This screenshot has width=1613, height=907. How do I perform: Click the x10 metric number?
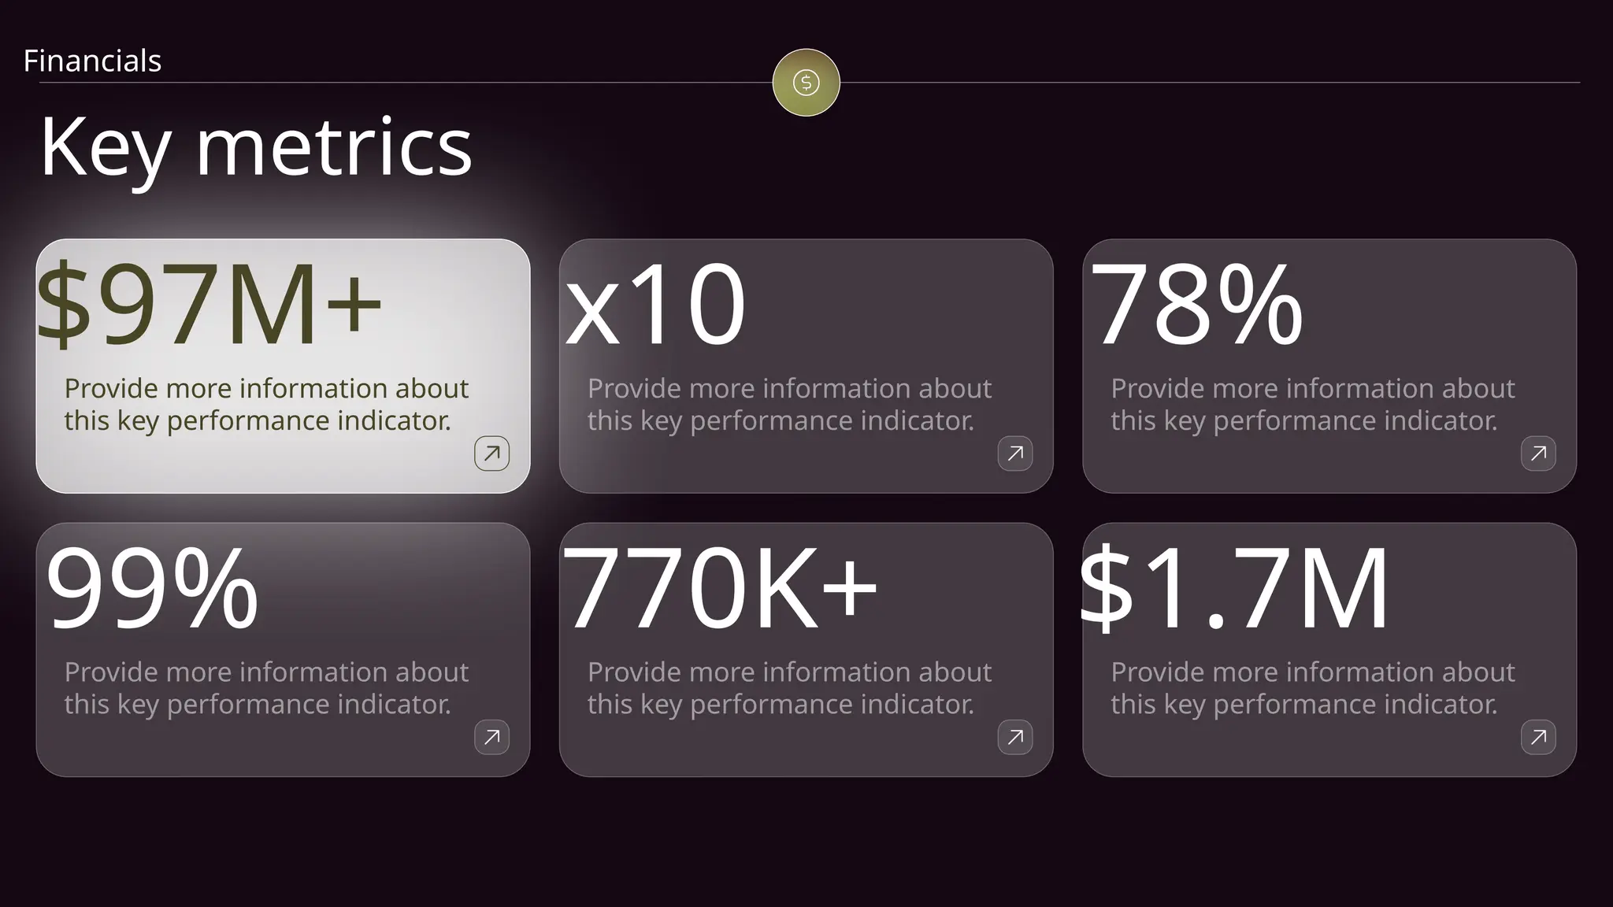click(655, 305)
